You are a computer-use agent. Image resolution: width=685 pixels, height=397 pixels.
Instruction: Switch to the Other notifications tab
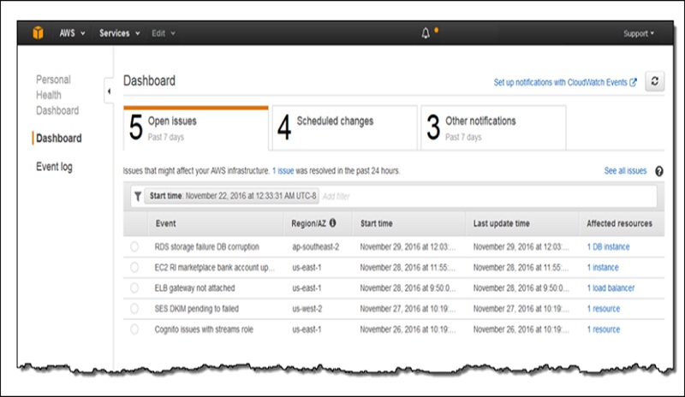[492, 127]
